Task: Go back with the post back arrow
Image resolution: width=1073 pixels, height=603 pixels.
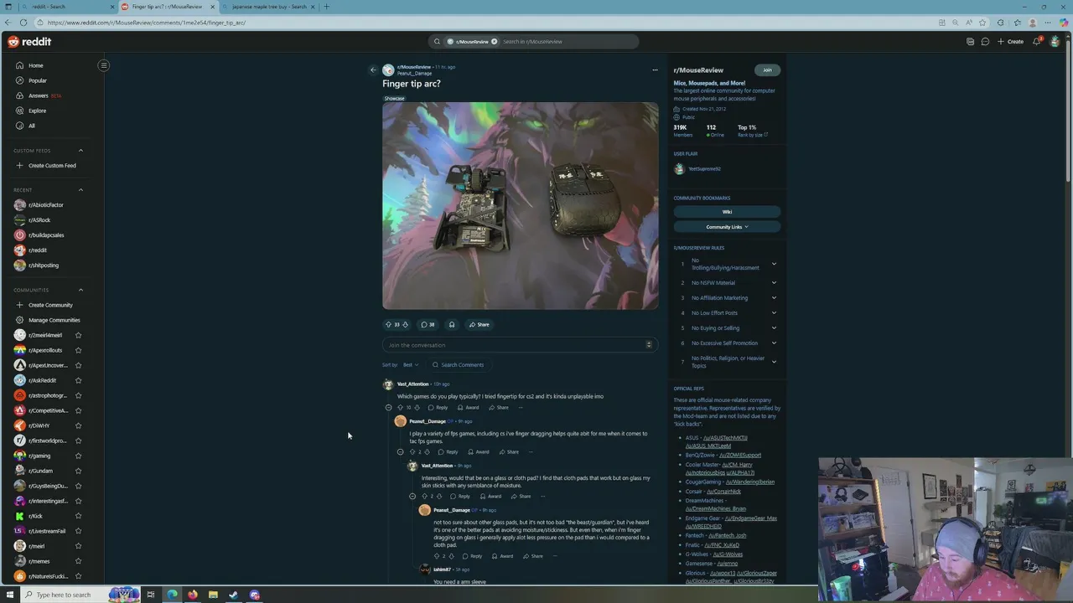Action: pyautogui.click(x=373, y=70)
